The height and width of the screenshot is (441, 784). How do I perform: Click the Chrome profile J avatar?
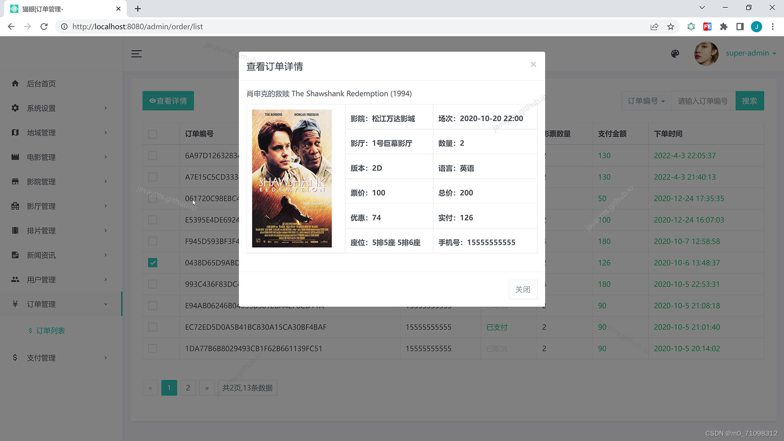(x=756, y=27)
